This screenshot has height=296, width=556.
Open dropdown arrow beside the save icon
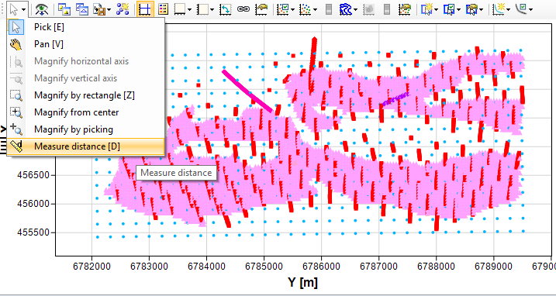click(109, 9)
